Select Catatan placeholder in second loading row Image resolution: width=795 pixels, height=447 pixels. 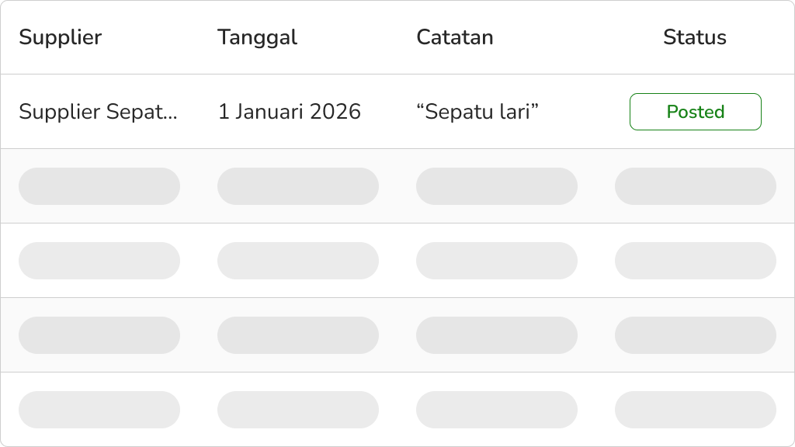497,261
